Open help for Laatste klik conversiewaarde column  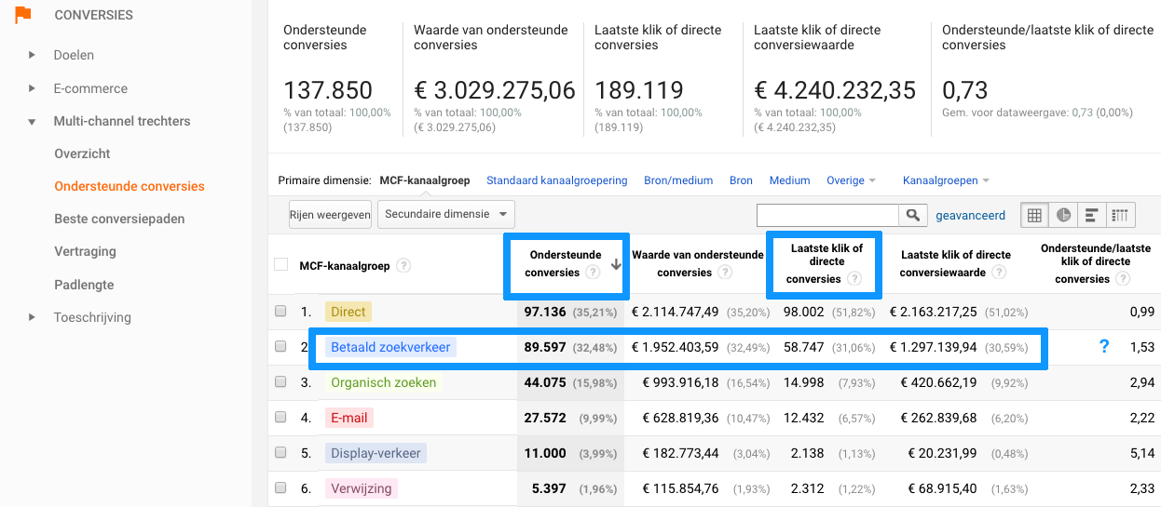999,273
